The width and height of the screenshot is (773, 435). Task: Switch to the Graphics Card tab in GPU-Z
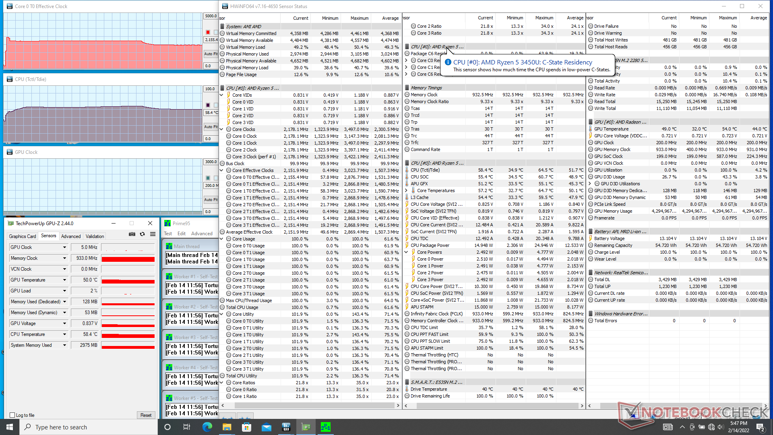[x=23, y=236]
